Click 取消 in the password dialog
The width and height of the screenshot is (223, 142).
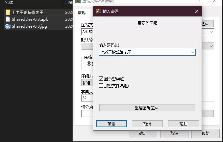(147, 124)
